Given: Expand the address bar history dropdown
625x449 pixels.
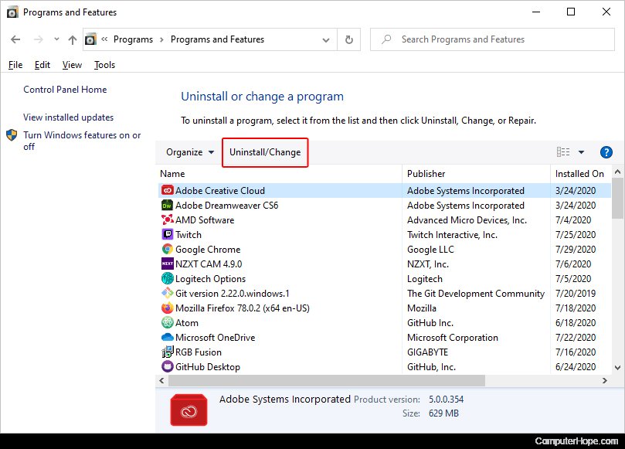Looking at the screenshot, I should pyautogui.click(x=326, y=40).
